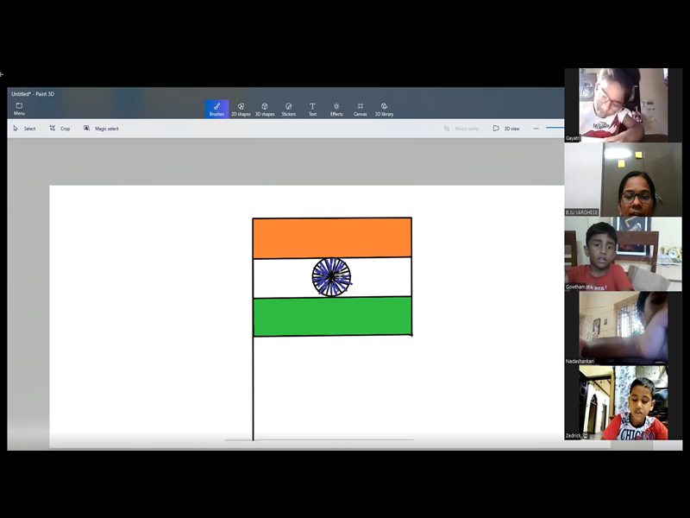This screenshot has height=518, width=690.
Task: Toggle 3D view
Action: [506, 129]
